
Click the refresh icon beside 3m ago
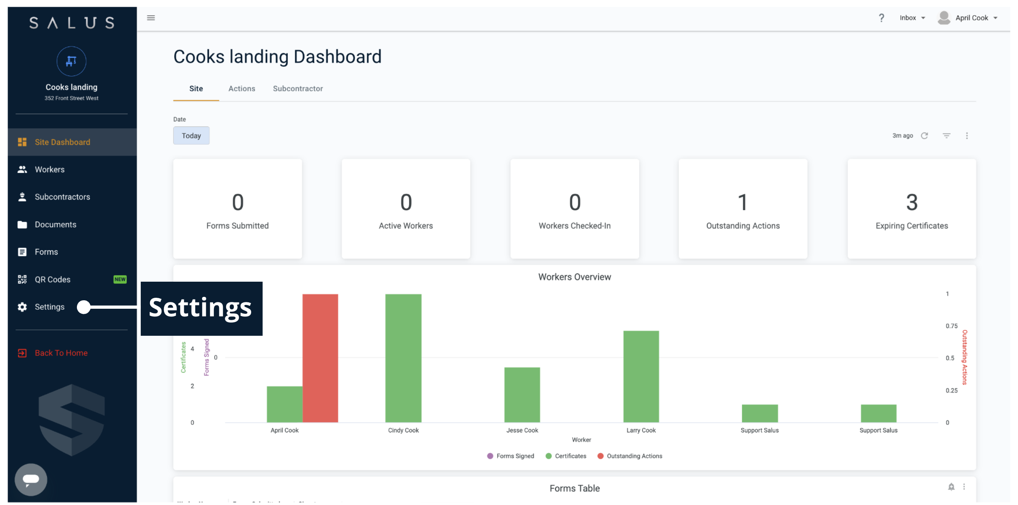(925, 136)
